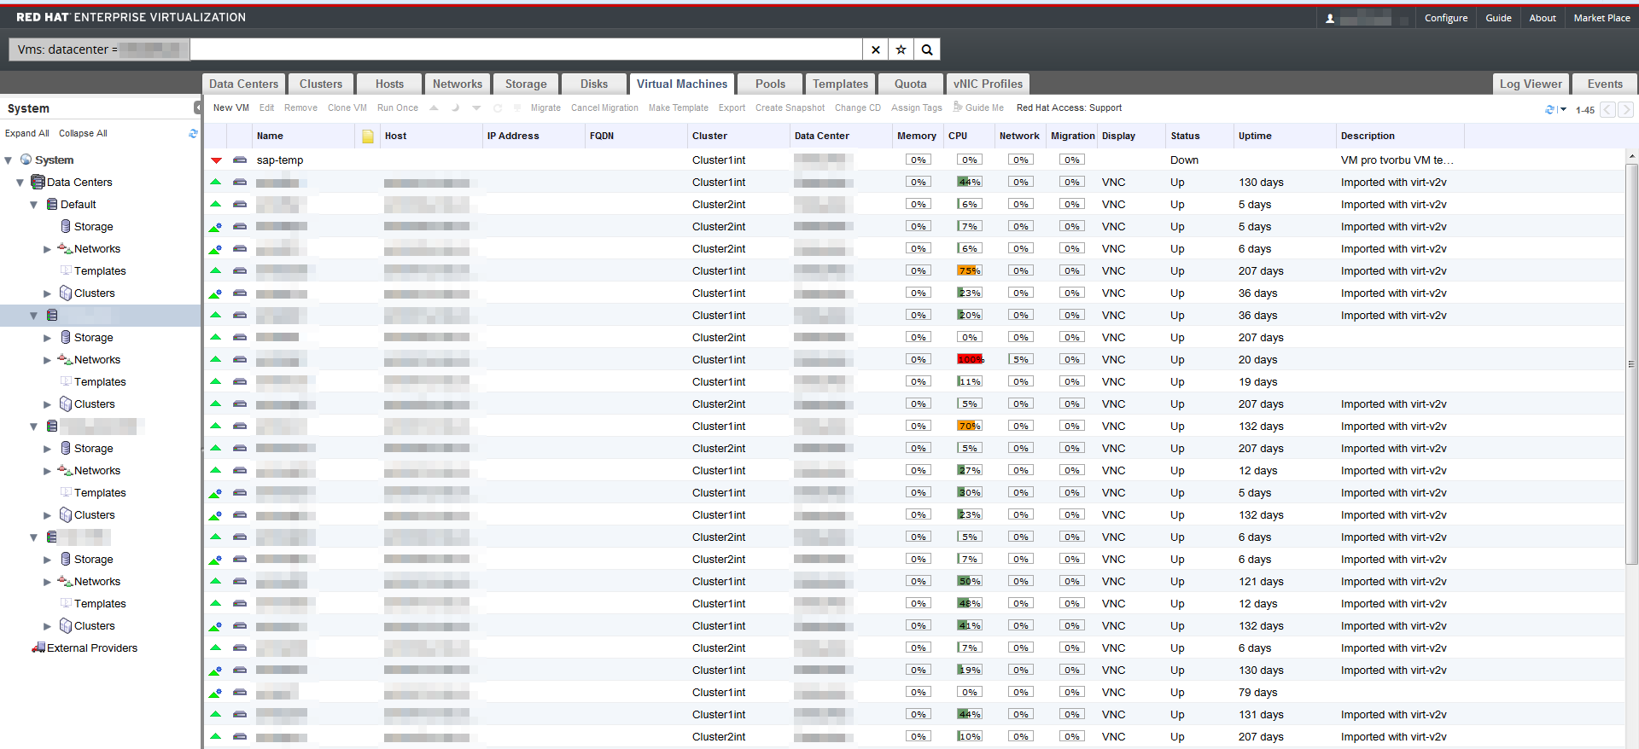Click the red down-status arrow for sap-temp

(x=216, y=160)
